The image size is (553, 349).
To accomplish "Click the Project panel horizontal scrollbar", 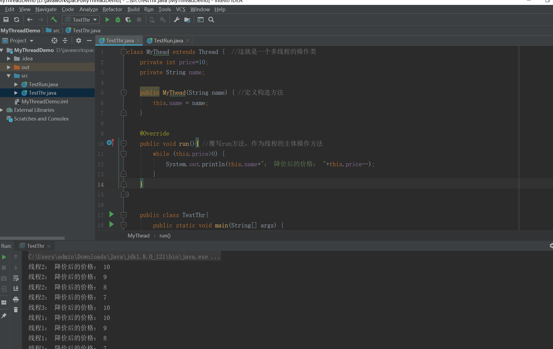I will (32, 238).
